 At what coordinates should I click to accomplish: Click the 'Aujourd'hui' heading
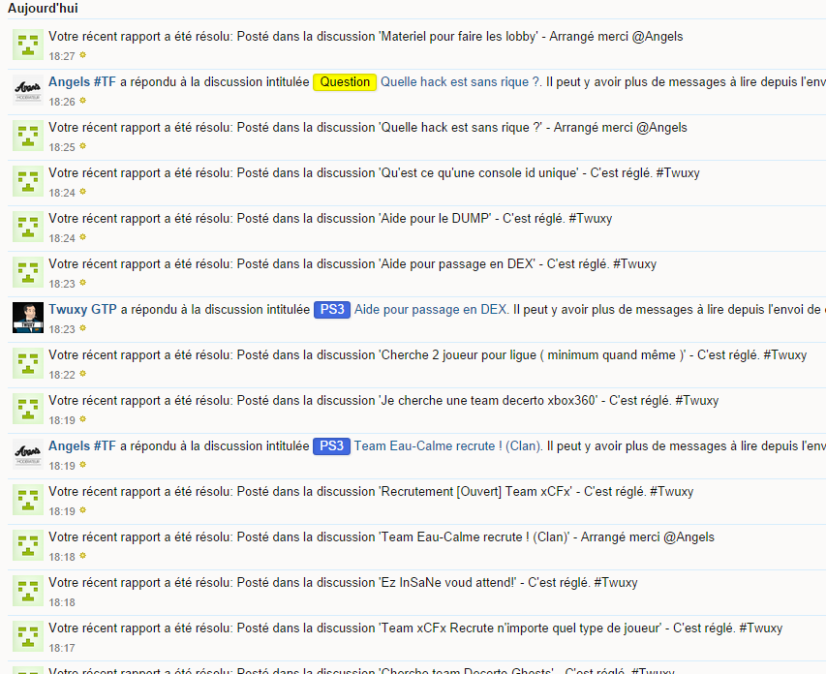[x=43, y=8]
